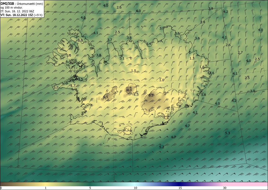Click the 1.5 value in central Iceland
This screenshot has height=190, width=268.
tap(136, 95)
